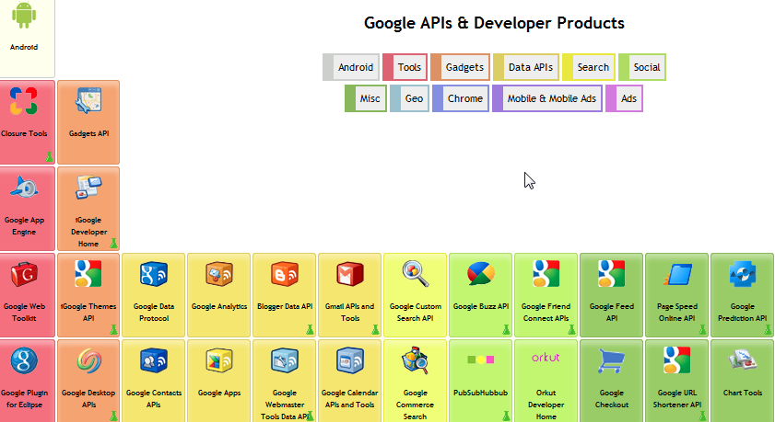Screen dimensions: 775x422
Task: Filter by the Tools category button
Action: click(405, 67)
